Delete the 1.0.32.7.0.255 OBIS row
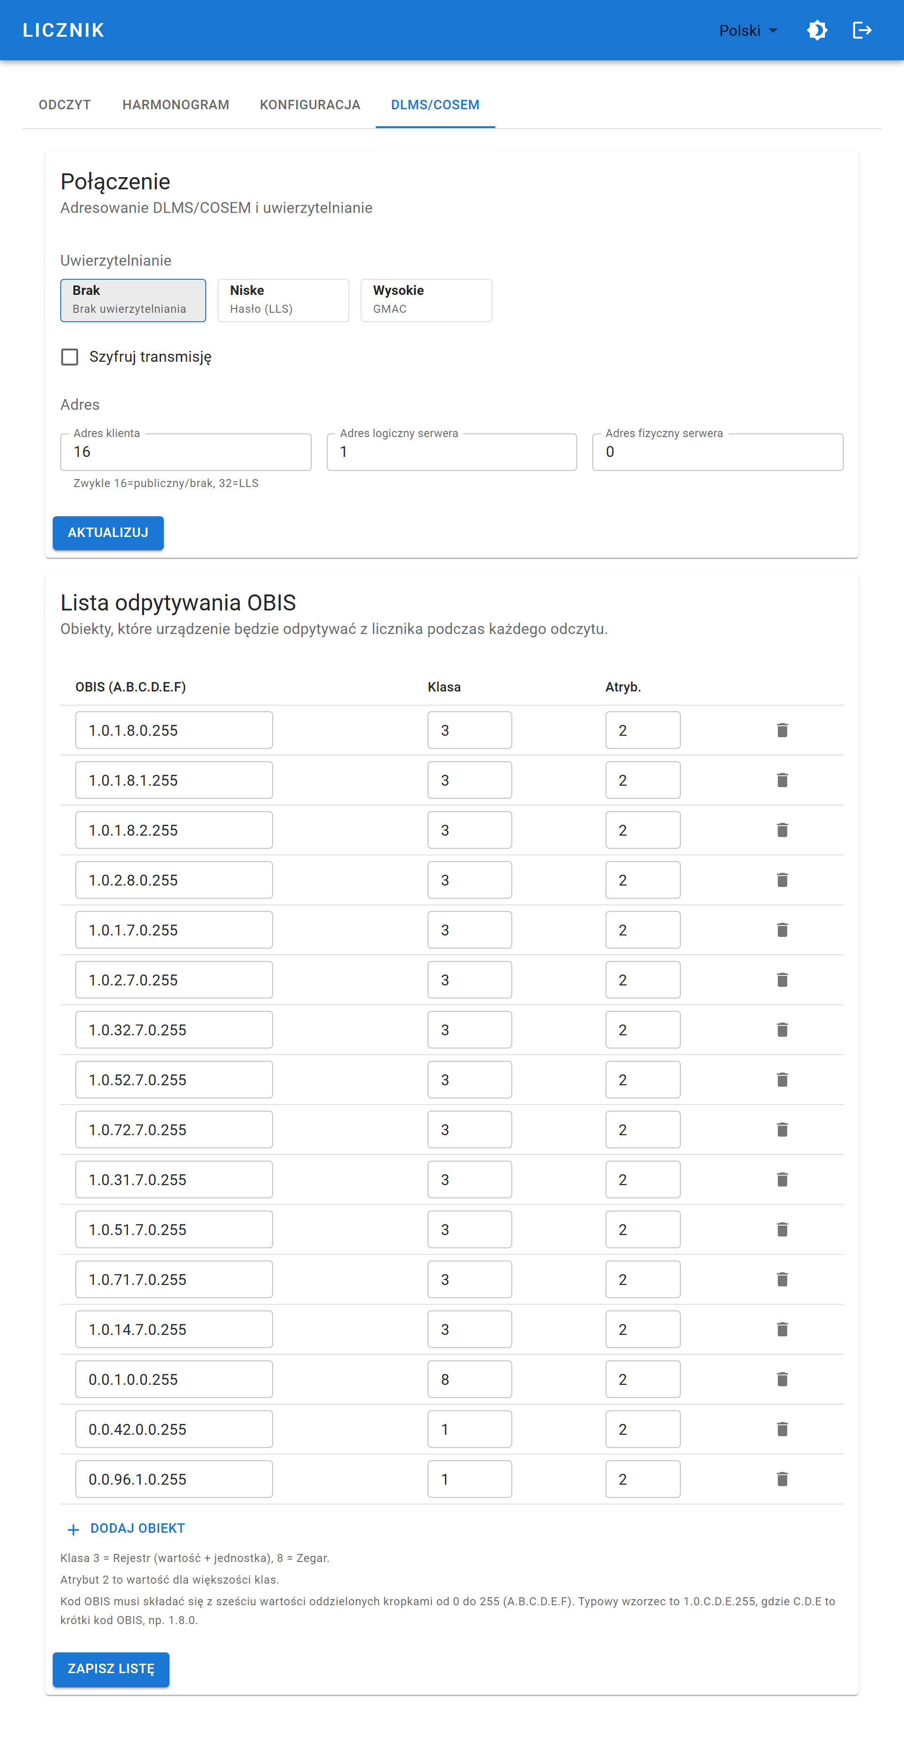 tap(782, 1030)
